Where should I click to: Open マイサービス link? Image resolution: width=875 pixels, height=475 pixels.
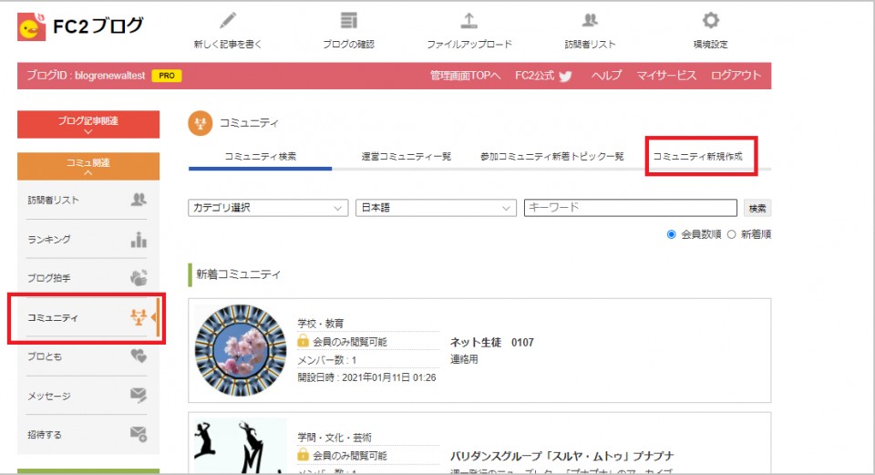tap(666, 76)
